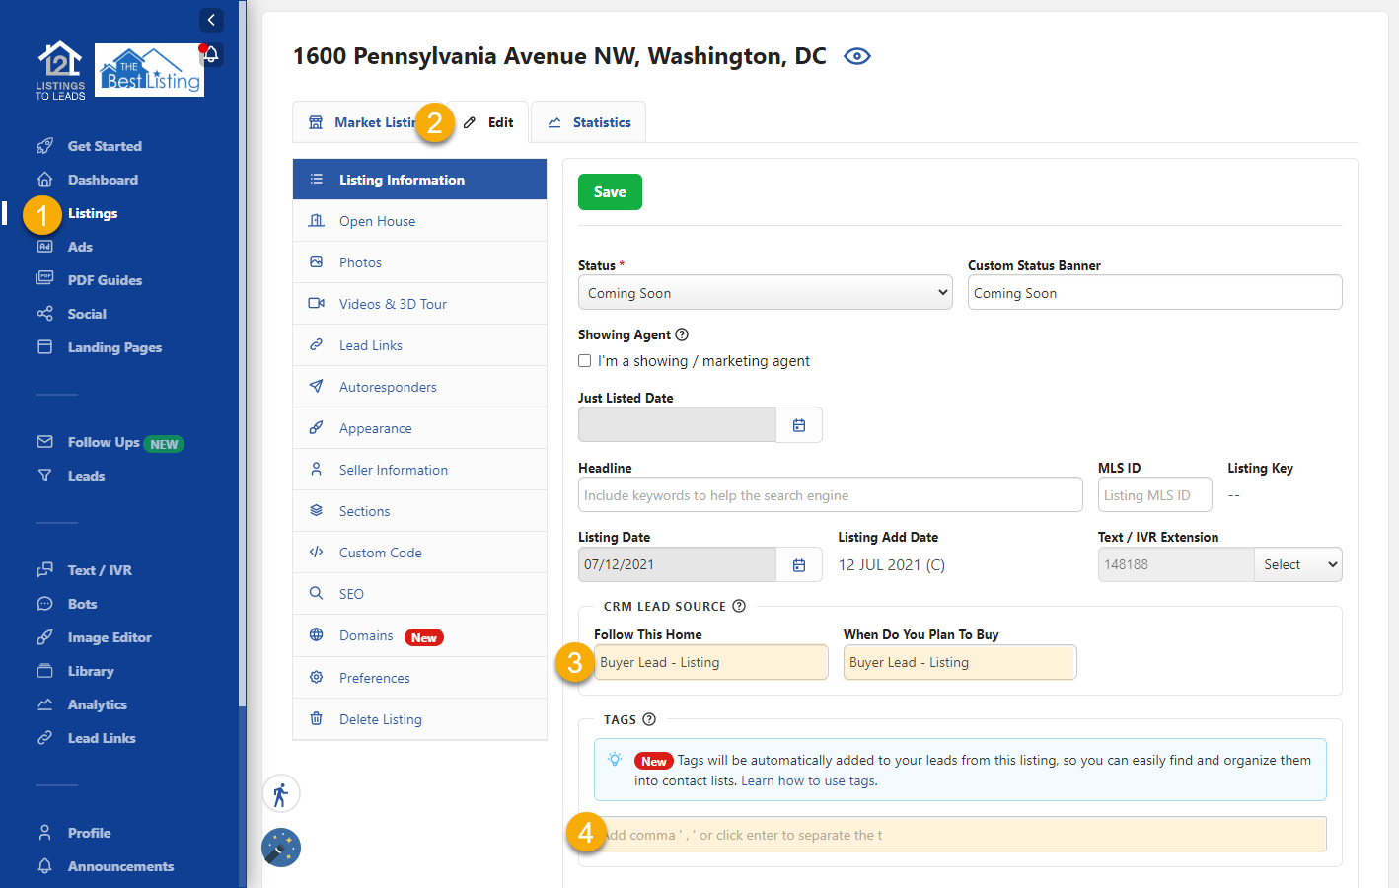Open Listings from the sidebar

point(93,213)
